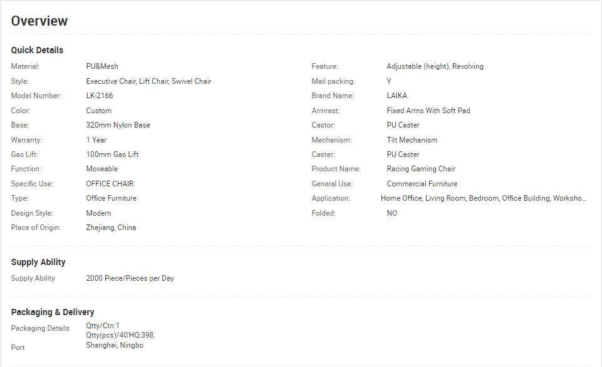602x367 pixels.
Task: Click the Supply Ability section heading
Action: (38, 262)
